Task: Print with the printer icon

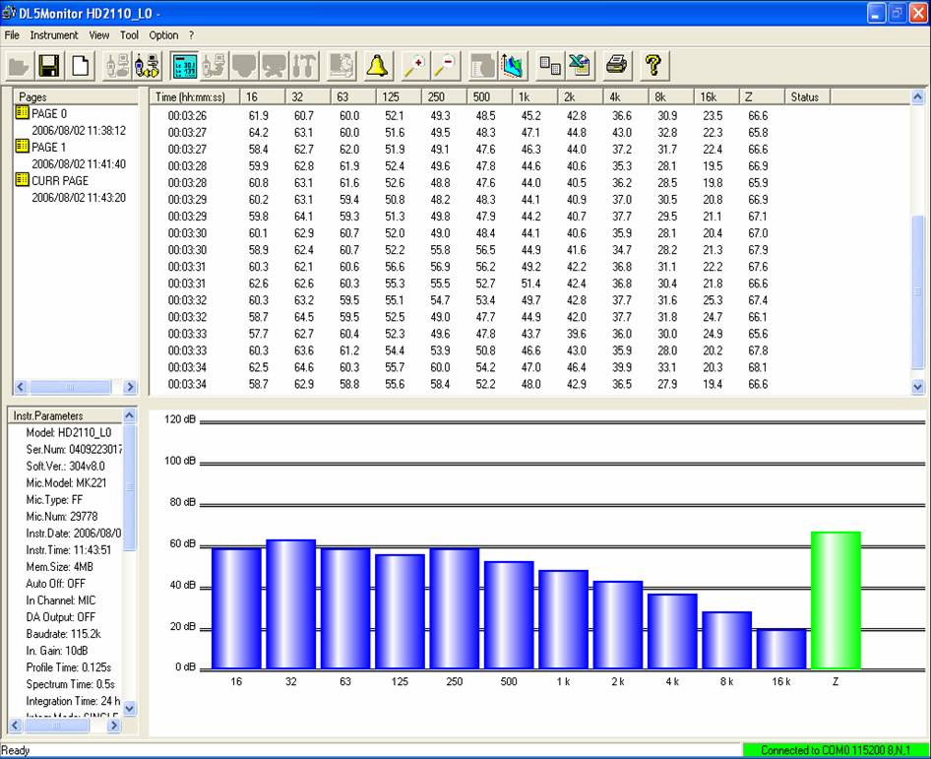Action: click(616, 65)
